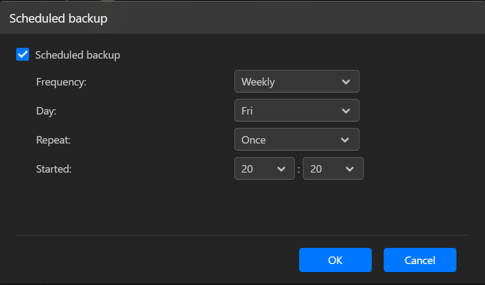Image resolution: width=485 pixels, height=285 pixels.
Task: Click the Scheduled backup dialog title bar
Action: [242, 18]
